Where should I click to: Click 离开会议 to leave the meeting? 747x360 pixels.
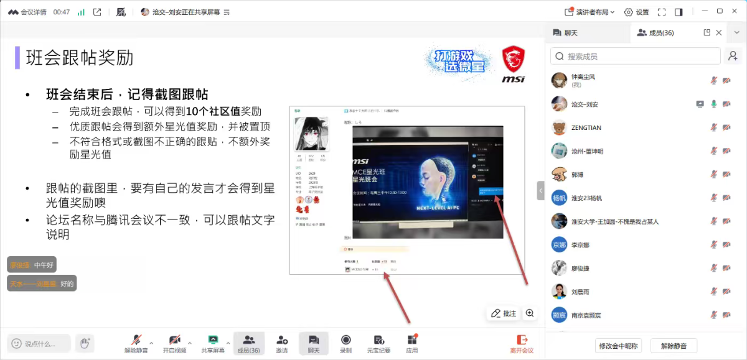click(x=522, y=343)
